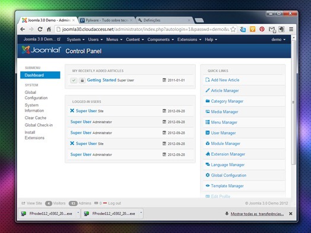Expand the Menus dropdown

pyautogui.click(x=114, y=40)
